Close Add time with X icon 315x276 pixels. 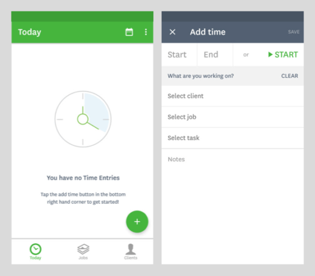[172, 32]
